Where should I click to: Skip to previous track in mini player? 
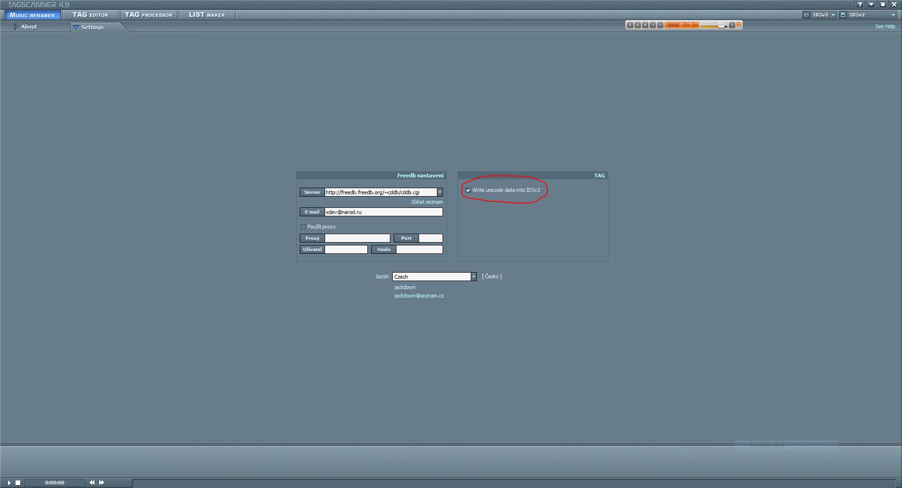[x=653, y=25]
